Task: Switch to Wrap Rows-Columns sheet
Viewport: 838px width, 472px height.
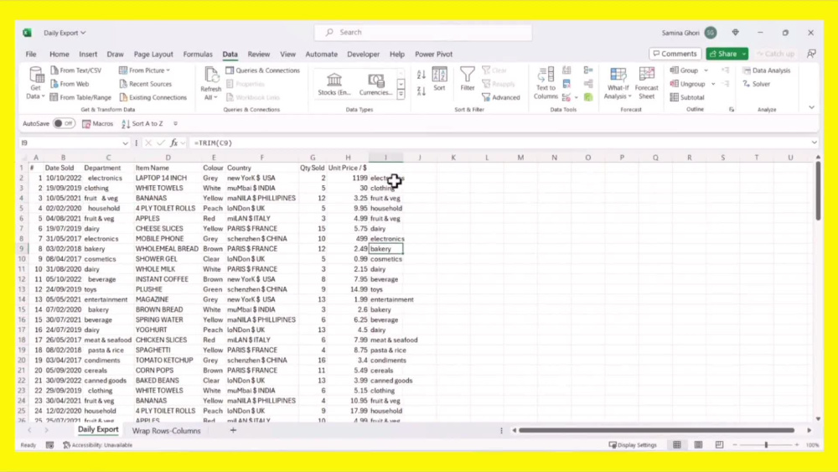Action: click(166, 430)
